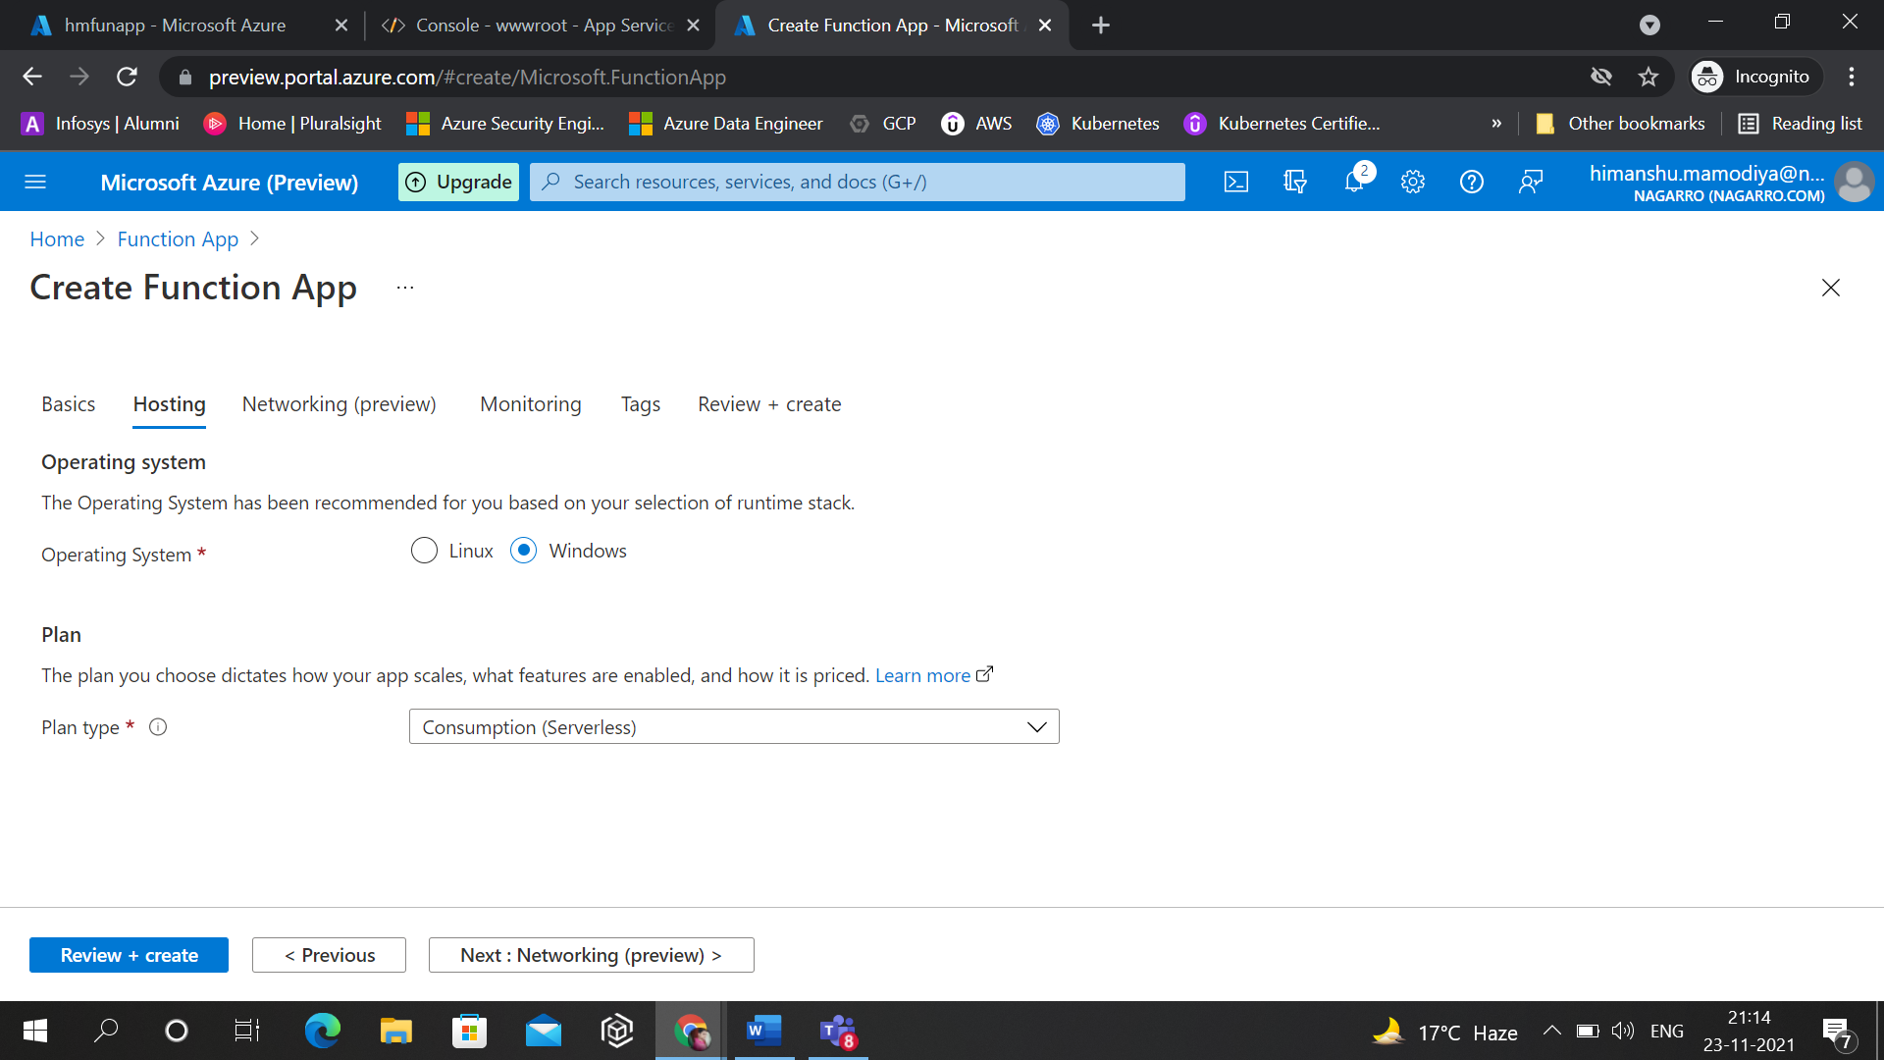Open the more options ellipsis beside title
Viewport: 1884px width, 1060px height.
click(x=405, y=288)
